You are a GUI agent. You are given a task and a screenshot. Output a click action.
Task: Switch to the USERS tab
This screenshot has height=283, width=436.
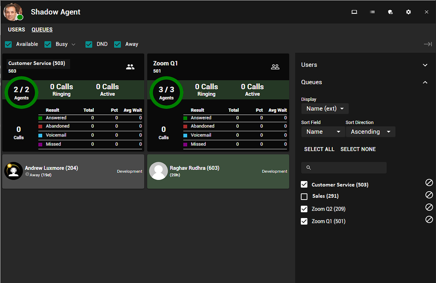pyautogui.click(x=17, y=30)
